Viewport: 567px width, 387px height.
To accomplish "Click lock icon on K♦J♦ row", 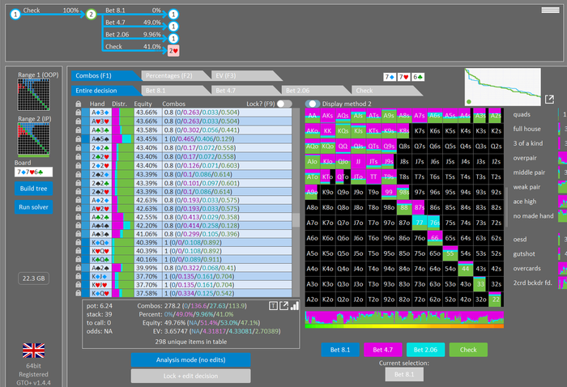I will pos(78,276).
